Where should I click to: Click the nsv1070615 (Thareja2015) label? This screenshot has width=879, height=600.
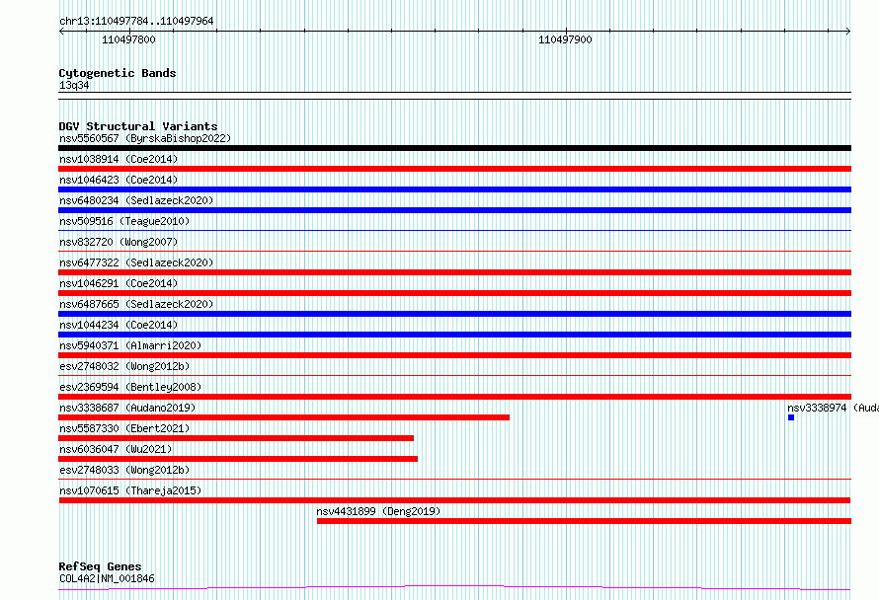pyautogui.click(x=130, y=490)
